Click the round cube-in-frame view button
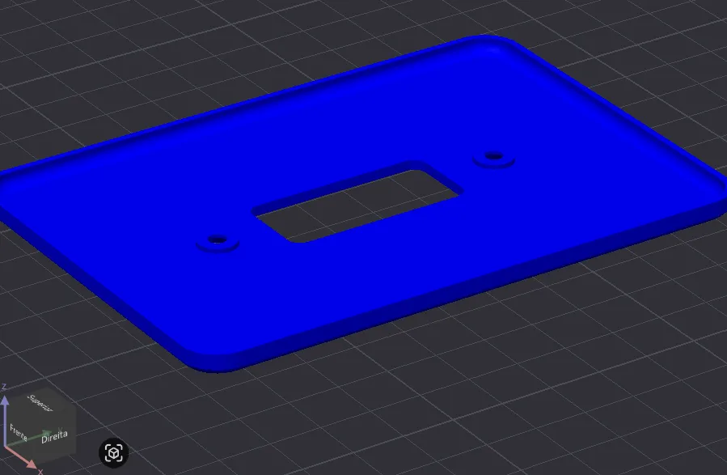Viewport: 727px width, 475px height. (x=113, y=453)
